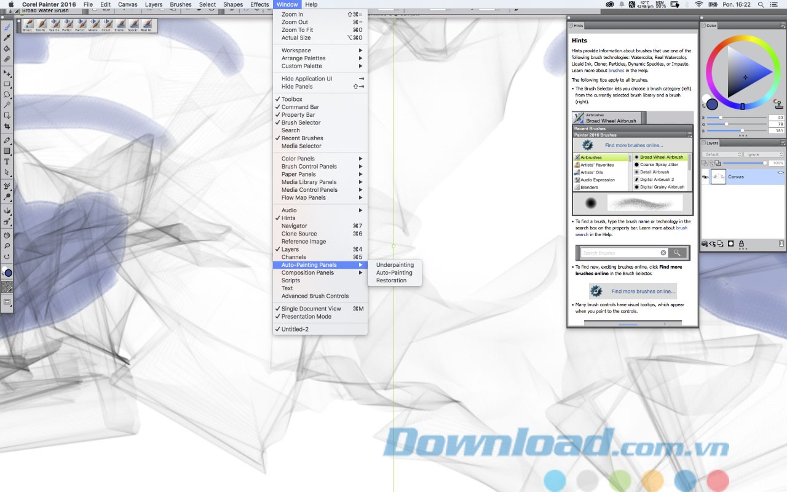The image size is (787, 492).
Task: Activate the Text tool
Action: (7, 162)
